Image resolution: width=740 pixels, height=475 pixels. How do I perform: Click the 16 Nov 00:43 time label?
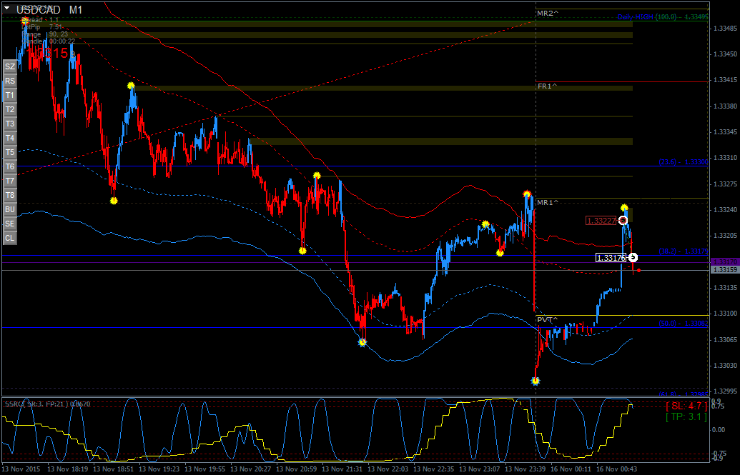coord(616,469)
